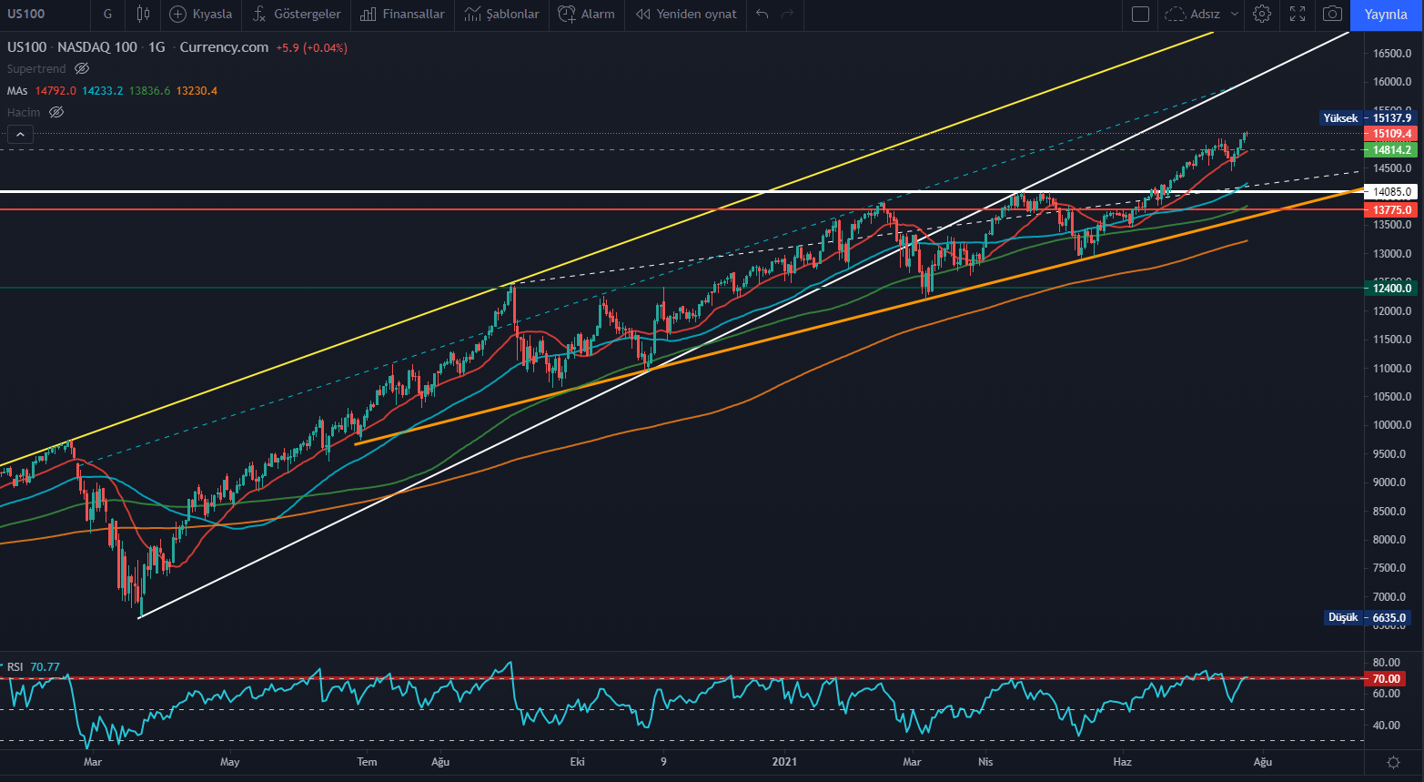Click the Ağu time label near Tem
This screenshot has width=1424, height=782.
point(440,762)
